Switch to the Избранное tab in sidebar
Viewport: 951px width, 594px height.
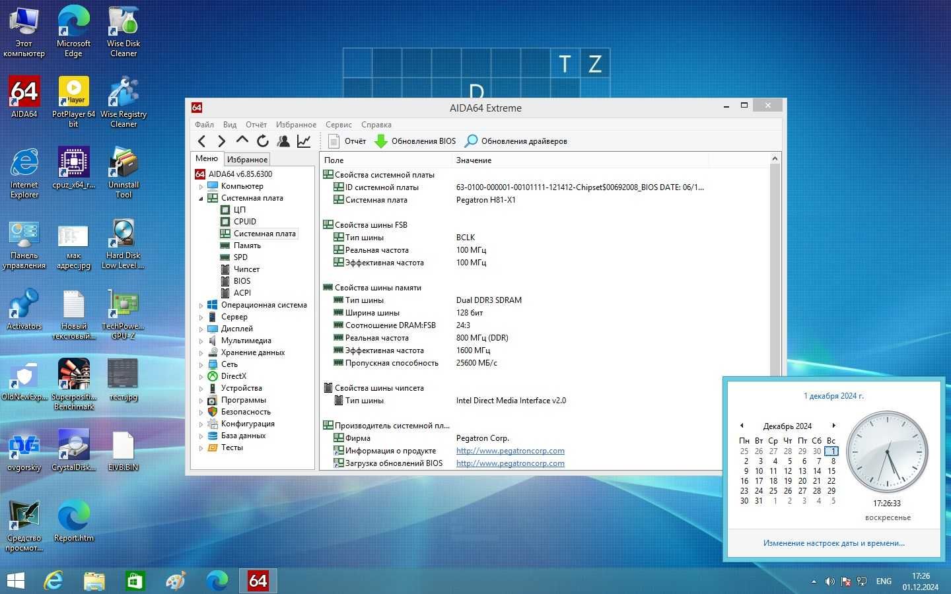pyautogui.click(x=247, y=159)
